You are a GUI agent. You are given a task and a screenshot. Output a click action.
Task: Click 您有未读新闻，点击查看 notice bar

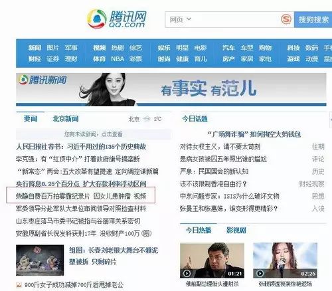click(94, 134)
